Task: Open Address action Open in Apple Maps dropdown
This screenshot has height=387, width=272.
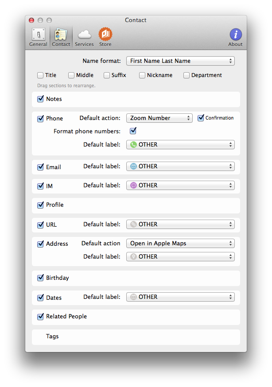Action: [x=180, y=244]
